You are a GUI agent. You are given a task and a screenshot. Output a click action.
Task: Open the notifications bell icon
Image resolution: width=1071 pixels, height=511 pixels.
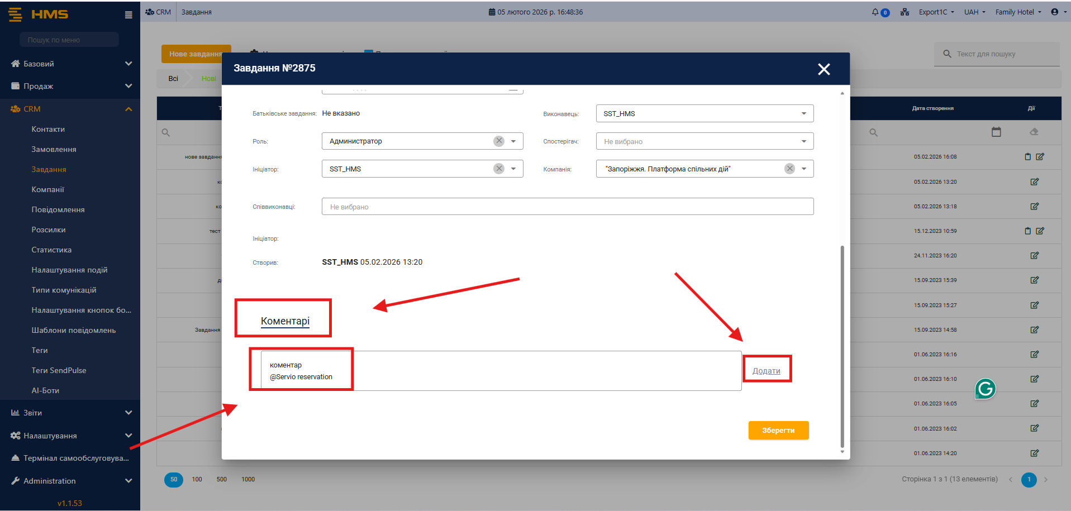[875, 12]
